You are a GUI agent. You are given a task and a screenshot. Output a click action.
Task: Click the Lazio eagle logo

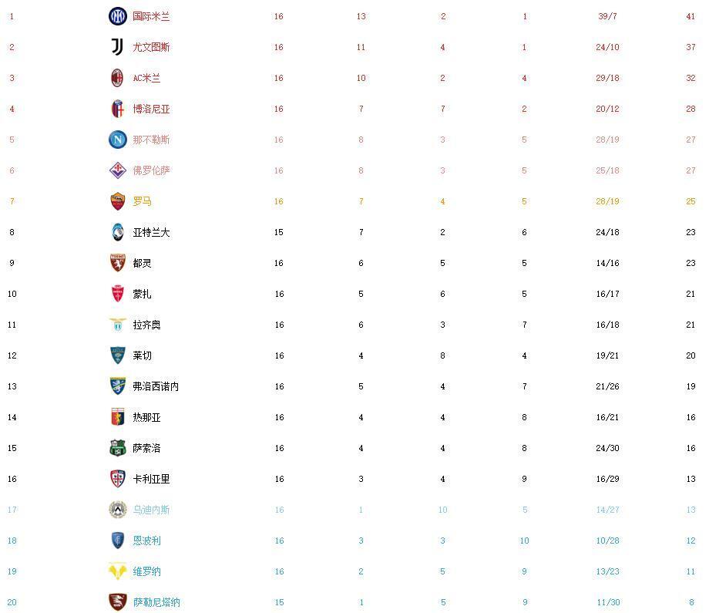118,325
